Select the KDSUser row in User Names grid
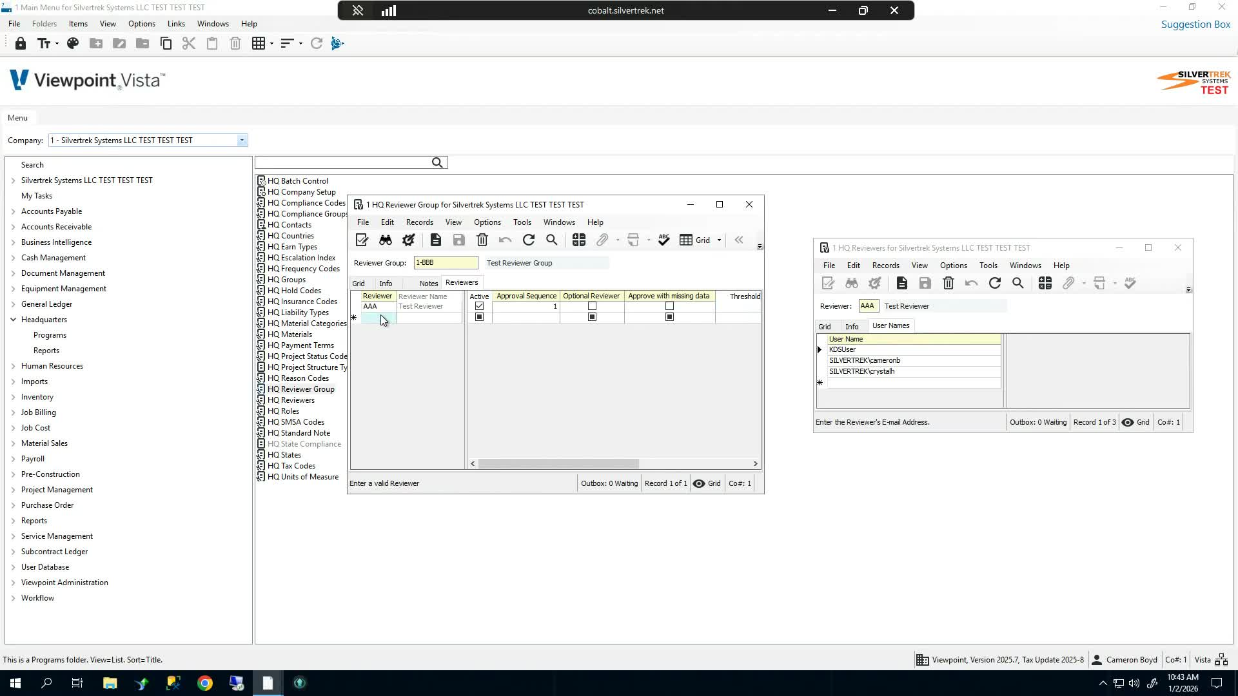The height and width of the screenshot is (696, 1238). click(x=914, y=350)
